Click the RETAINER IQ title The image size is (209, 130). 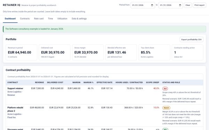11,5
